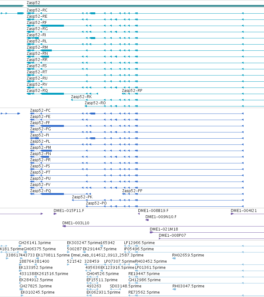Click the LP12966.5prime EST label
The height and width of the screenshot is (297, 264).
[x=139, y=243]
